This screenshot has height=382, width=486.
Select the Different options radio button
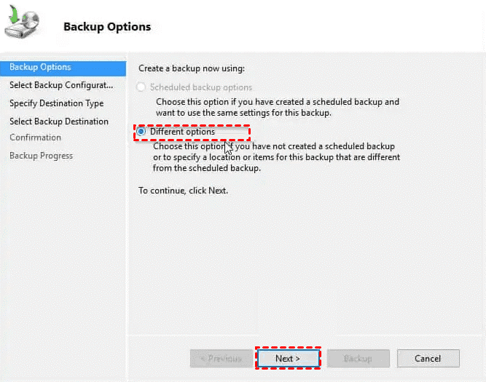[x=141, y=132]
